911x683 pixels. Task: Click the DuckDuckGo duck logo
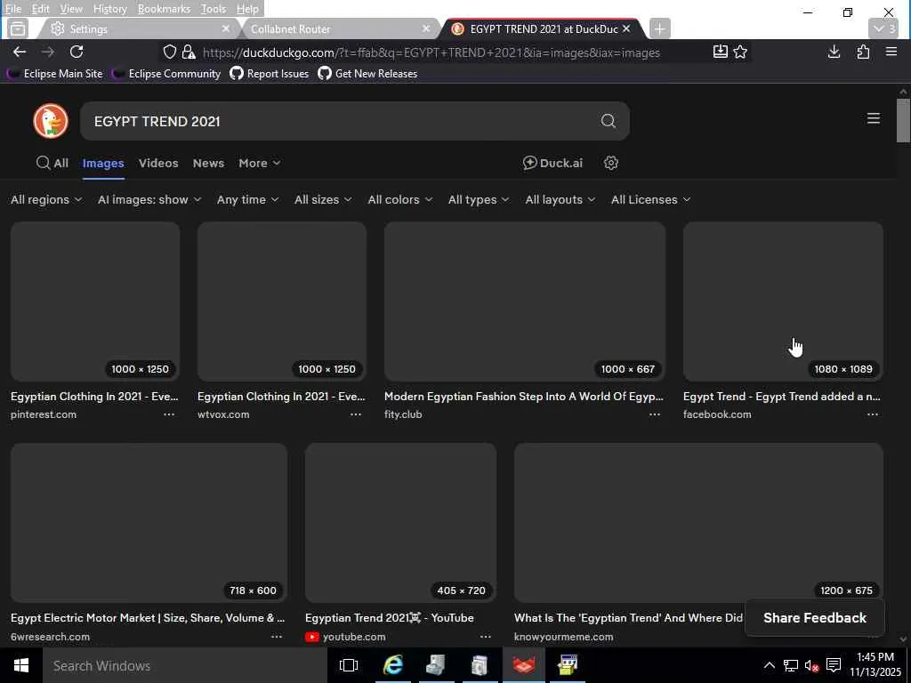click(x=51, y=121)
